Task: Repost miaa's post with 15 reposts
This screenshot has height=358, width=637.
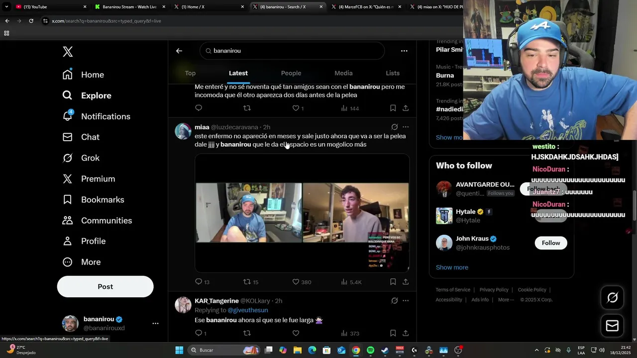Action: (251, 282)
